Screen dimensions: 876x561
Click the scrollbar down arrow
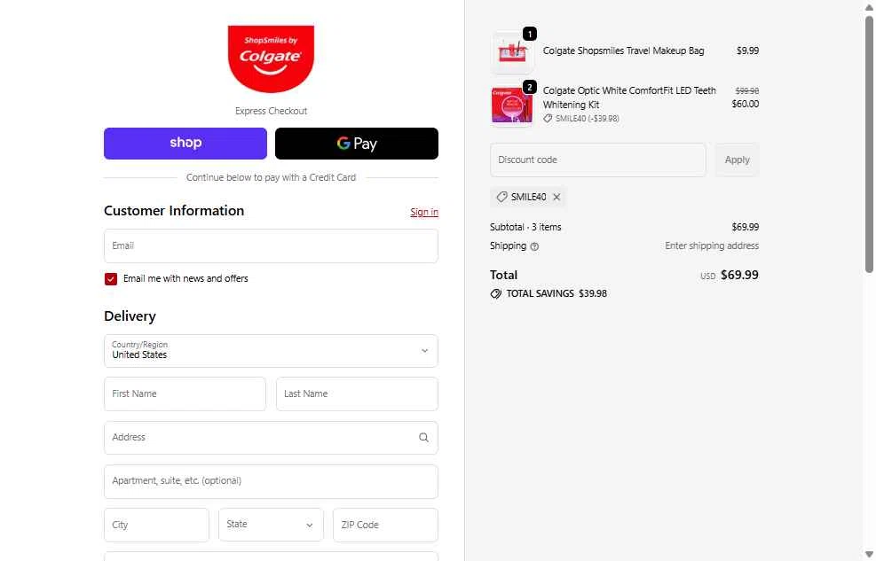click(x=869, y=554)
